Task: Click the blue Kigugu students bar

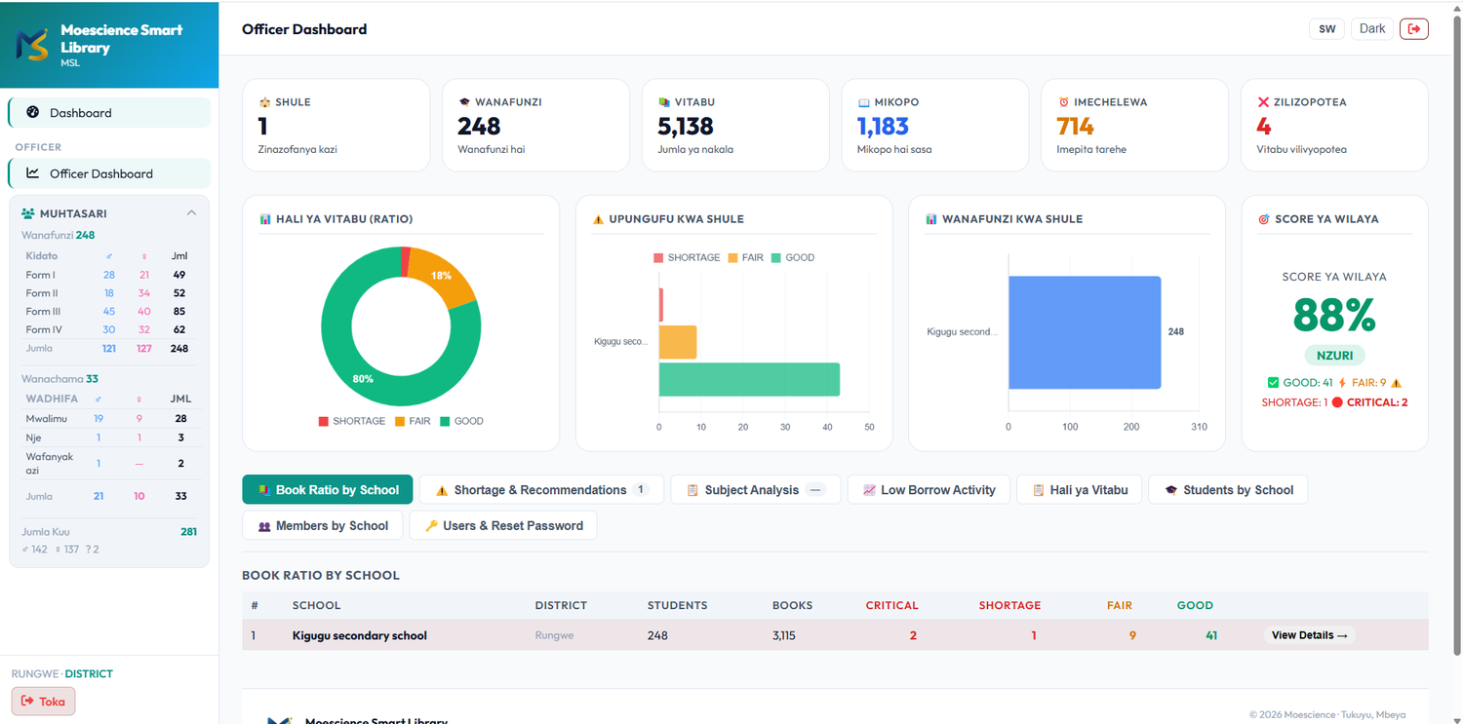Action: coord(1085,332)
